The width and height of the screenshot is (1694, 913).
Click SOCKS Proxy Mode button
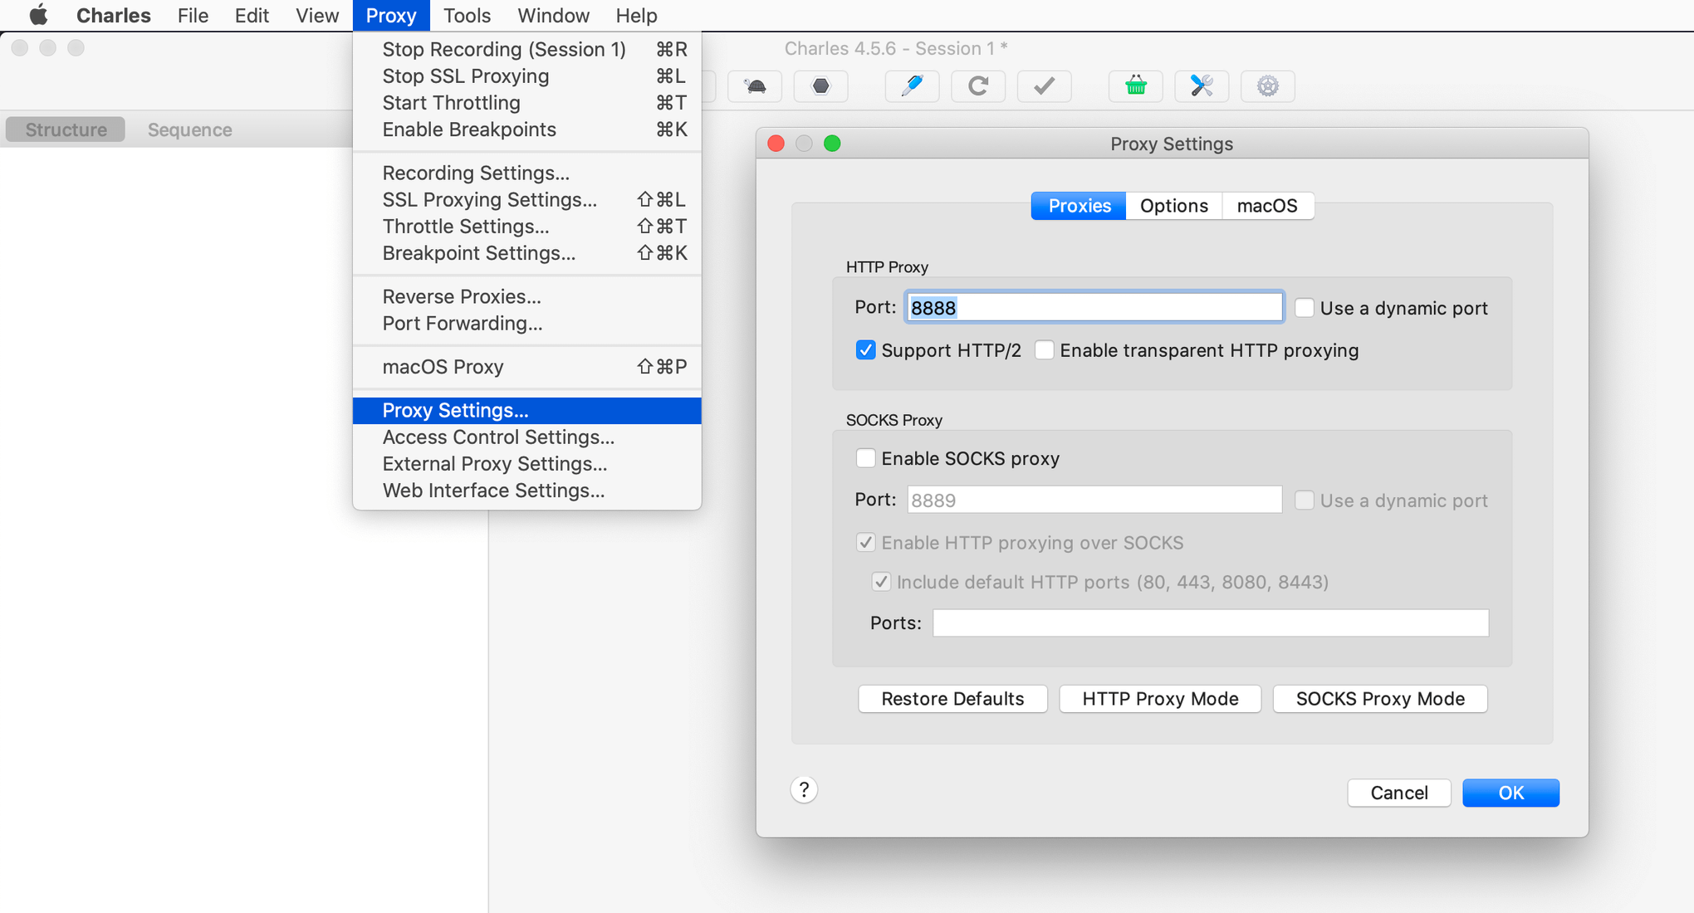click(x=1380, y=699)
